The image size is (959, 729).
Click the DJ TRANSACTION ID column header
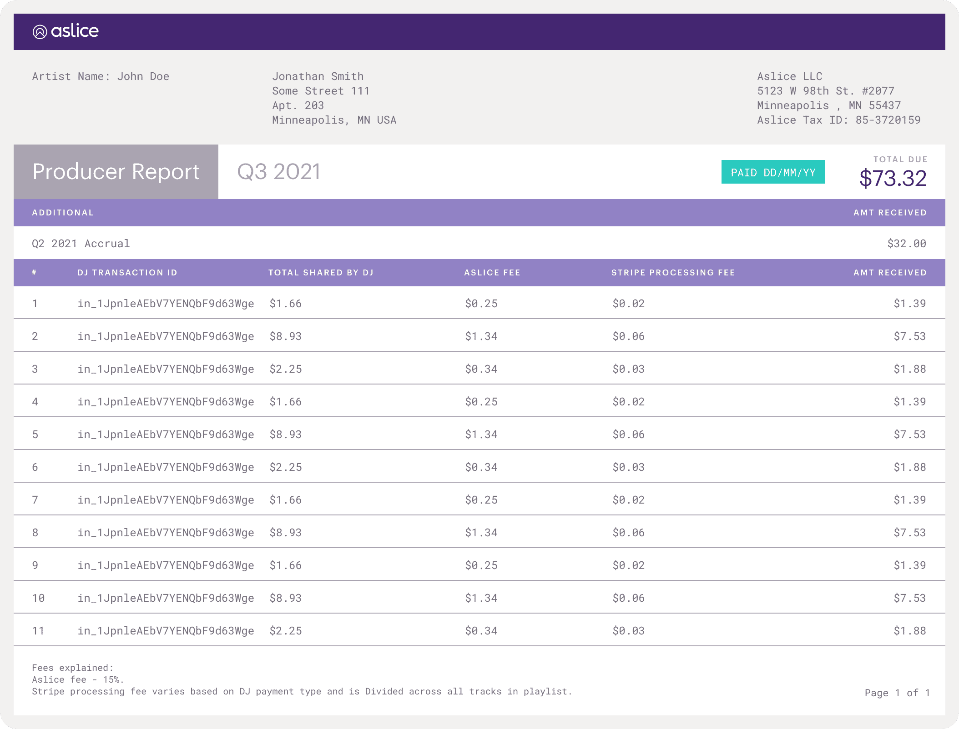click(127, 273)
